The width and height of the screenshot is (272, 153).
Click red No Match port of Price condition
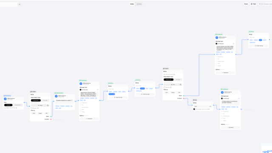coord(51,119)
